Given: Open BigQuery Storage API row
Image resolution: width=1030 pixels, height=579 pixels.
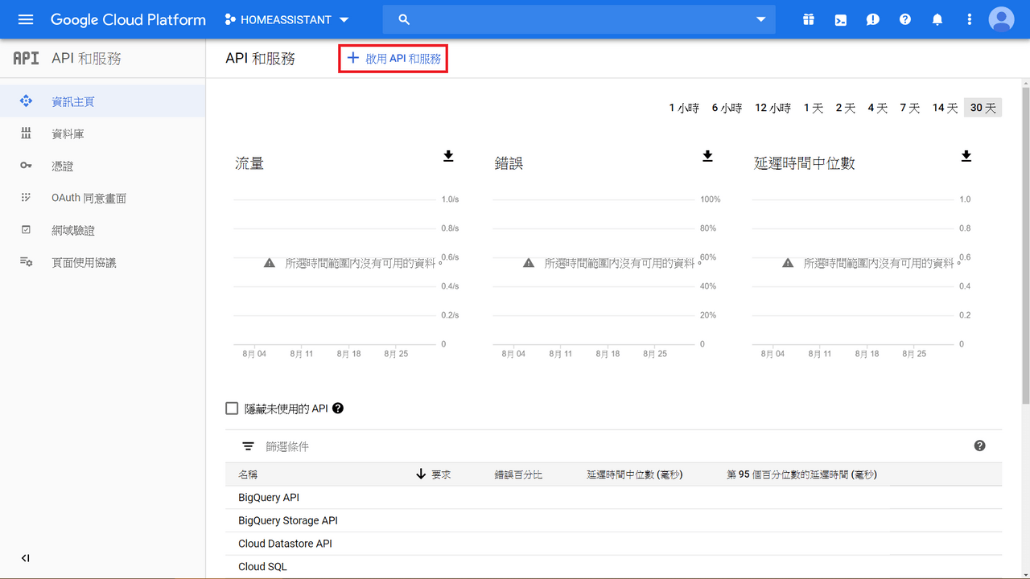Looking at the screenshot, I should pos(613,520).
